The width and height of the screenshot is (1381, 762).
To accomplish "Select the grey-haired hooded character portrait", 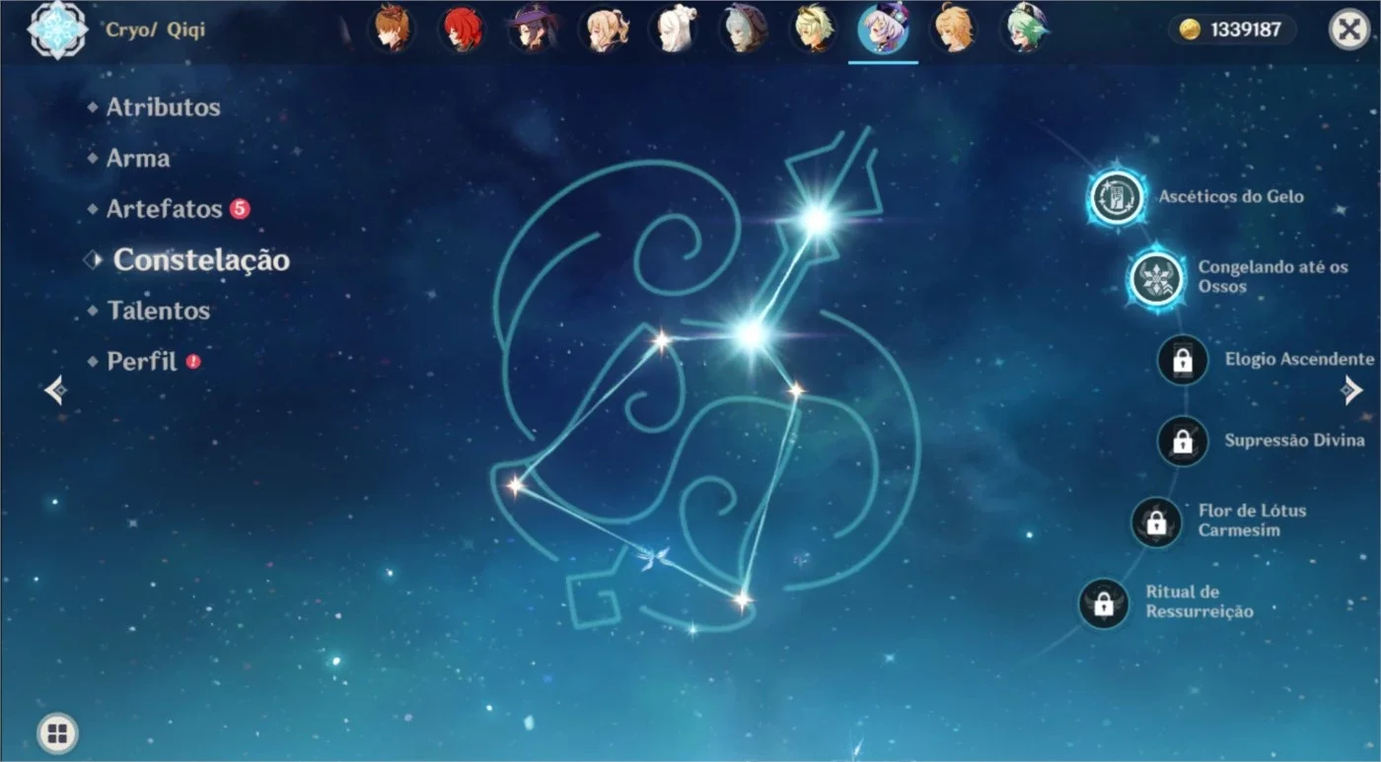I will point(743,30).
